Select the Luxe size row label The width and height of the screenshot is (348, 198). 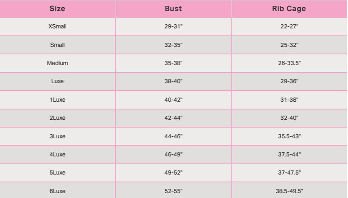(x=57, y=82)
